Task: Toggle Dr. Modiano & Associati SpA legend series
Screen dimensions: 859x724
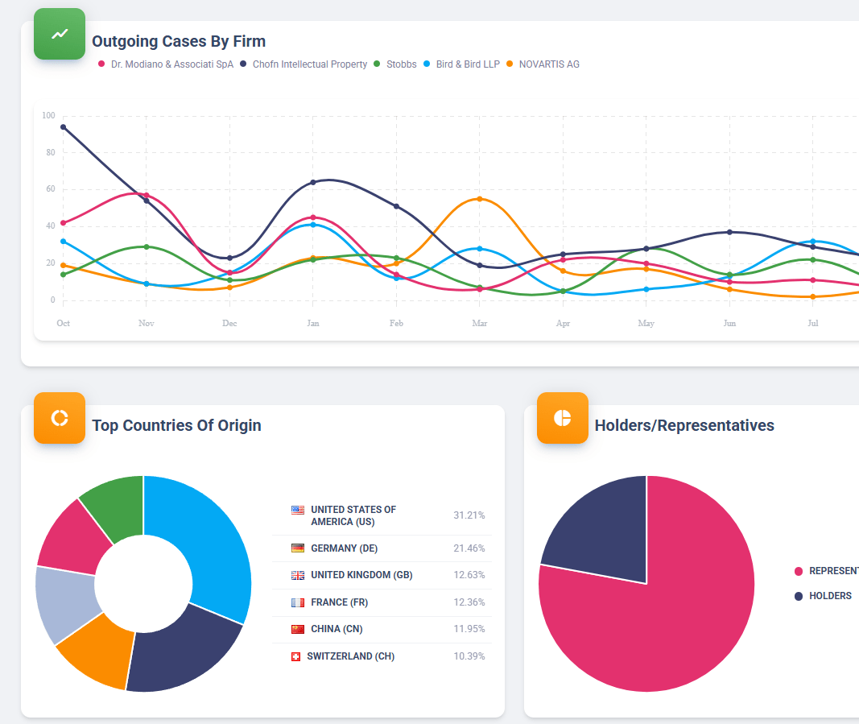Action: tap(165, 64)
